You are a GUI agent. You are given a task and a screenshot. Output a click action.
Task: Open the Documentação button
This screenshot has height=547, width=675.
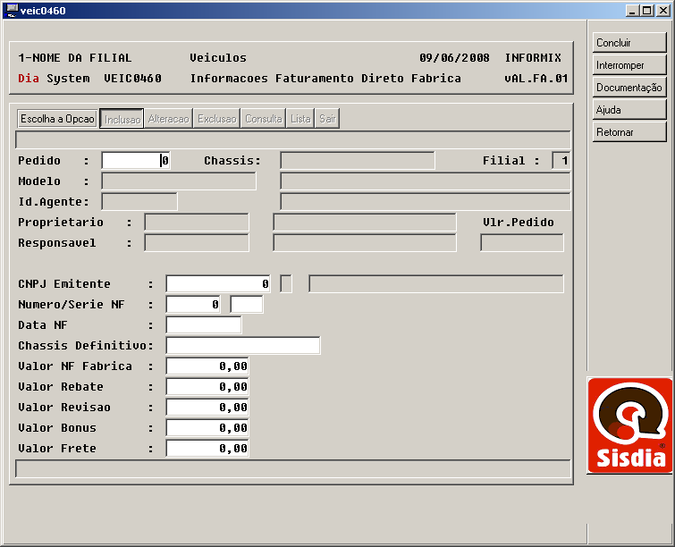[x=629, y=88]
